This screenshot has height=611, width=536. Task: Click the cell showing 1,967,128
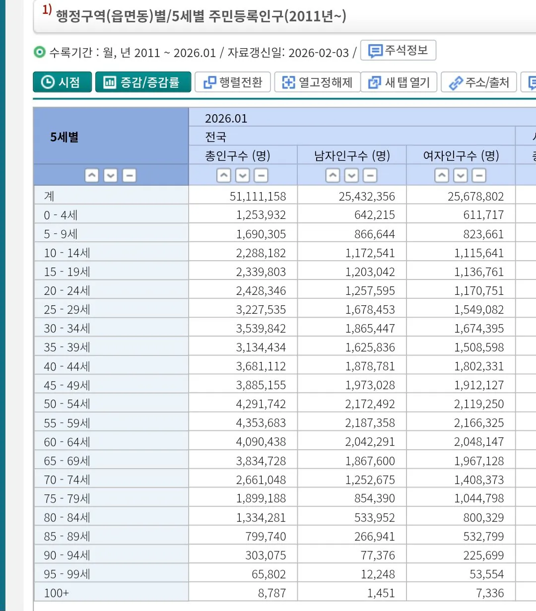tap(461, 460)
